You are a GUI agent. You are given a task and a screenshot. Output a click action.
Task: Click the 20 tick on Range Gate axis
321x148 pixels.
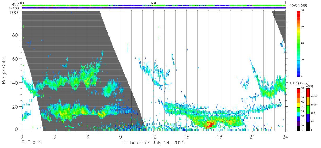pyautogui.click(x=15, y=107)
